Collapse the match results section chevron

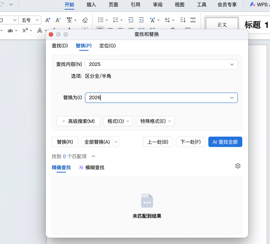coord(93,156)
